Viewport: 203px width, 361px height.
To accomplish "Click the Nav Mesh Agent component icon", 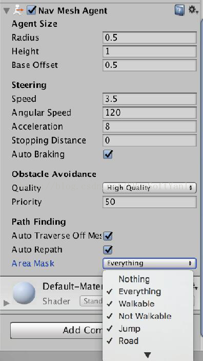I will [18, 11].
